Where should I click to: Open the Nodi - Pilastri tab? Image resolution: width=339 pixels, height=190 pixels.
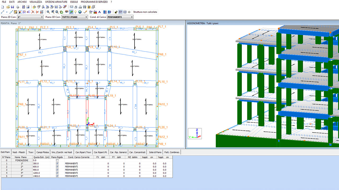(x=19, y=152)
